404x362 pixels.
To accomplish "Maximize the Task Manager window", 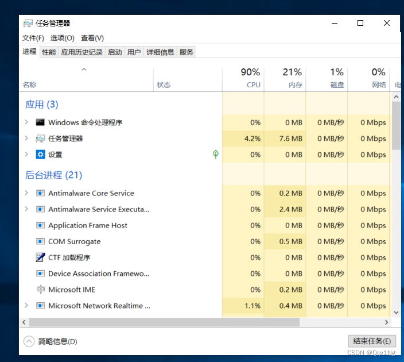I will click(360, 23).
